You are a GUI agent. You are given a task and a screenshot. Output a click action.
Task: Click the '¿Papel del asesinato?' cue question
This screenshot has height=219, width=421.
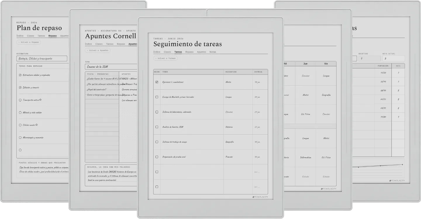[x=96, y=89]
